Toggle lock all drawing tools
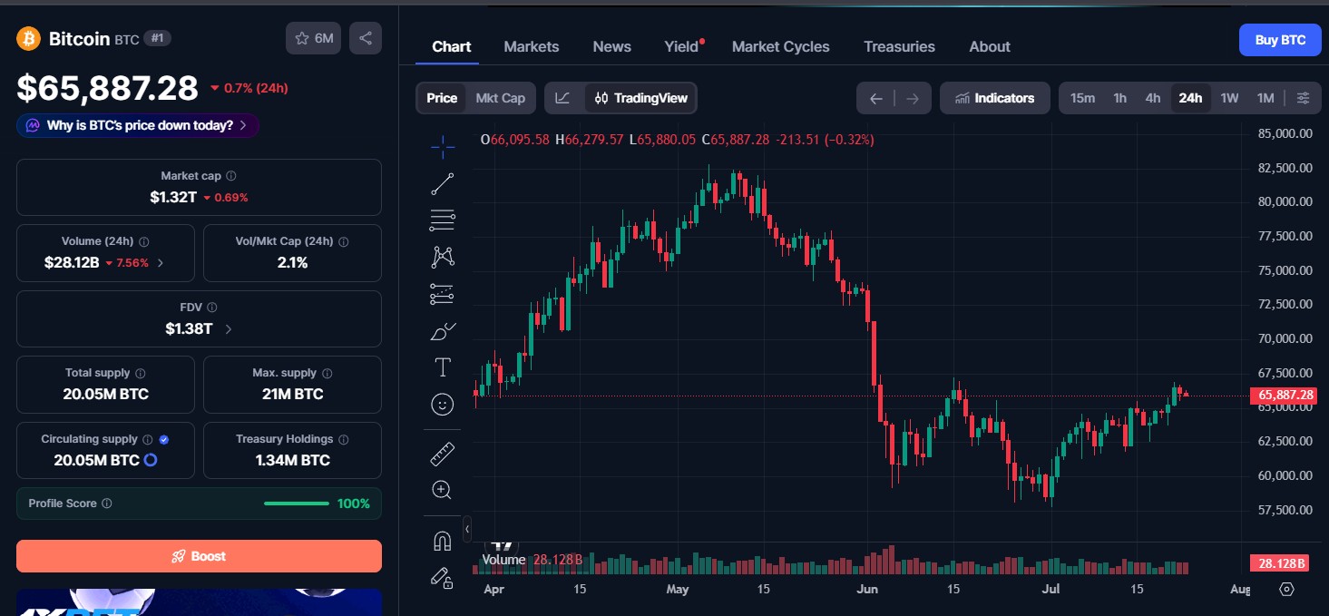The height and width of the screenshot is (616, 1329). point(443,577)
